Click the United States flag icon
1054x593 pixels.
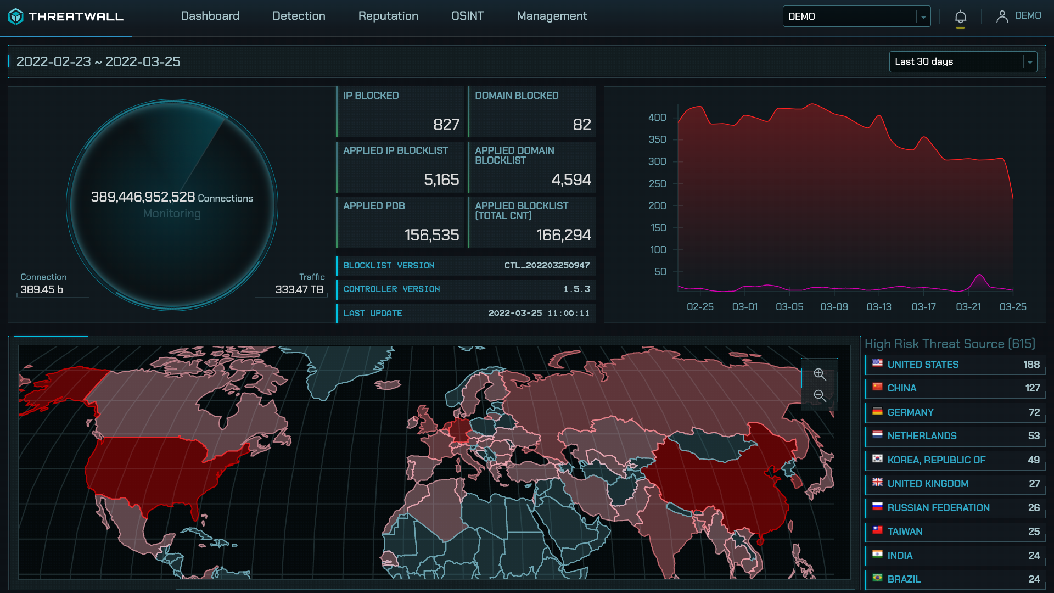[x=877, y=363]
